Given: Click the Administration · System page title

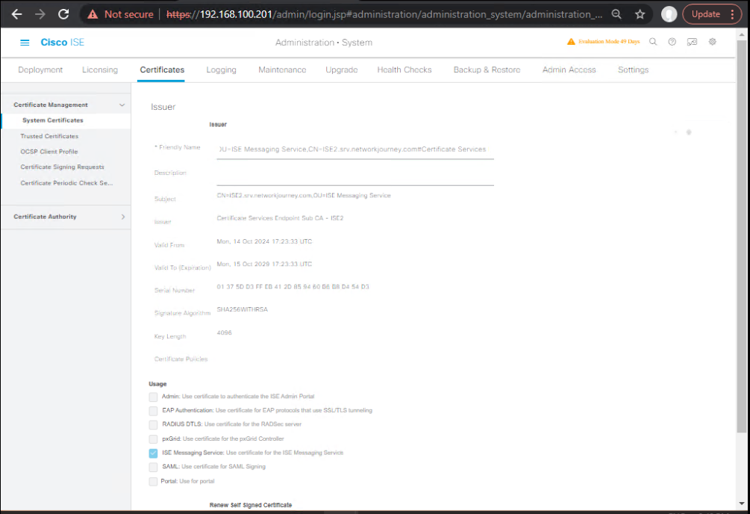Looking at the screenshot, I should point(324,43).
